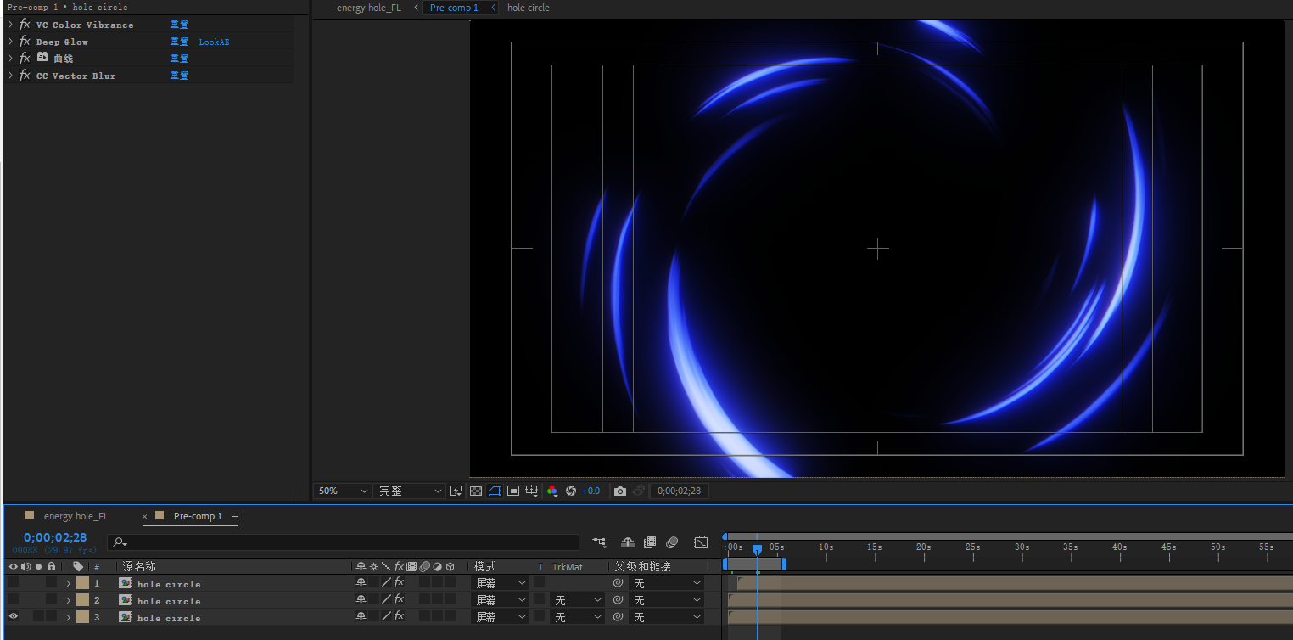The height and width of the screenshot is (640, 1293).
Task: Show layer 1 by clicking its video switch
Action: coord(14,583)
